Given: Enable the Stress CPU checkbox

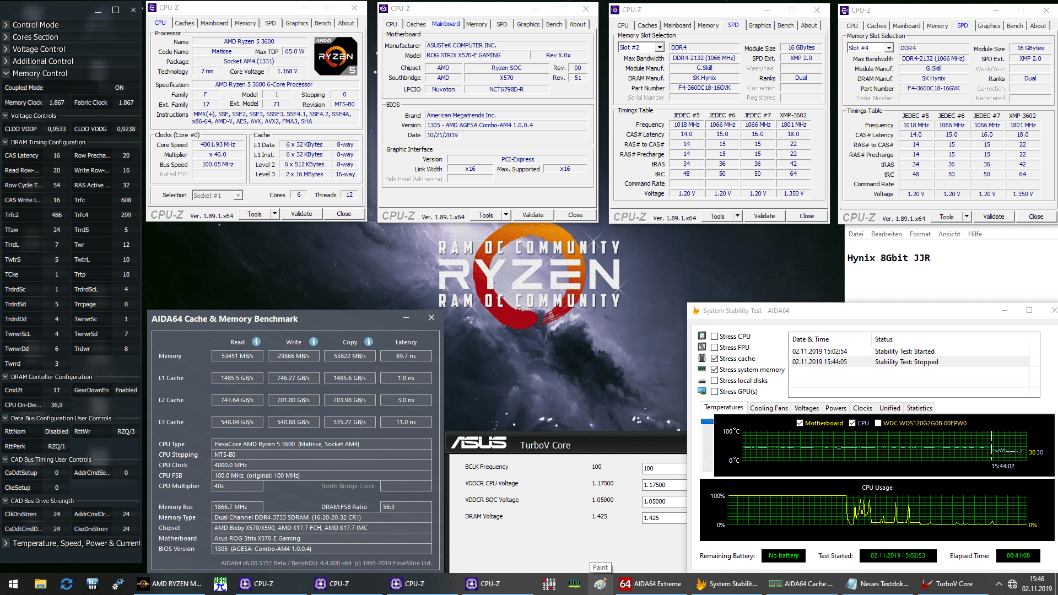Looking at the screenshot, I should click(714, 337).
